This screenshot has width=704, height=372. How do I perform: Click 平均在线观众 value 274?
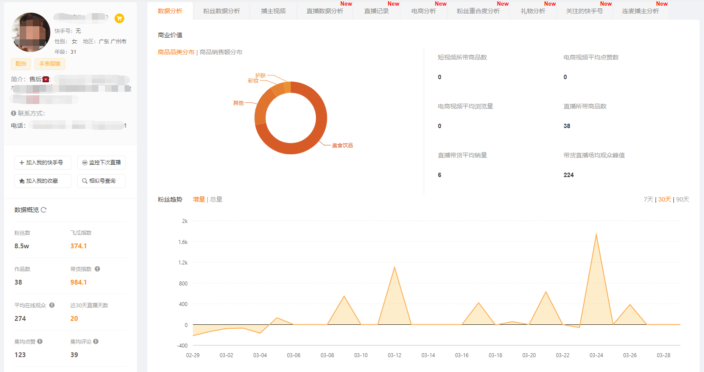tap(20, 319)
